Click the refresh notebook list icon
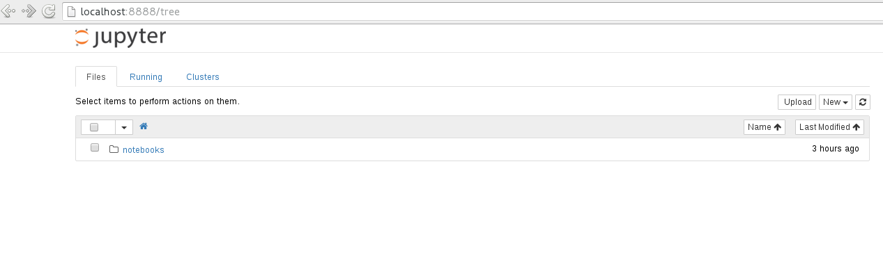 click(x=863, y=102)
